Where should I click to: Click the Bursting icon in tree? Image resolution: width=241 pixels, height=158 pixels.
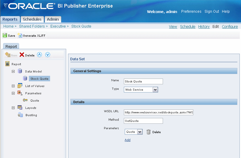tap(20, 115)
